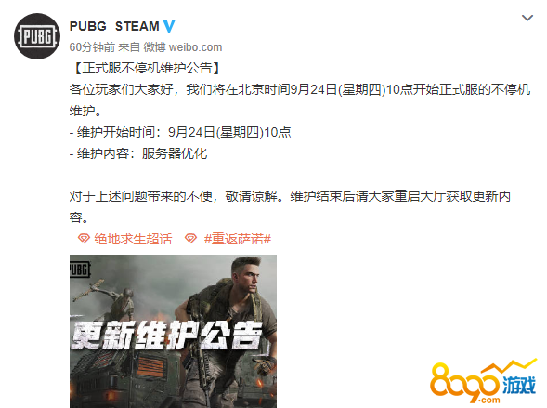547x408 pixels.
Task: Click the PUBG logo inside the image
Action: click(x=80, y=270)
